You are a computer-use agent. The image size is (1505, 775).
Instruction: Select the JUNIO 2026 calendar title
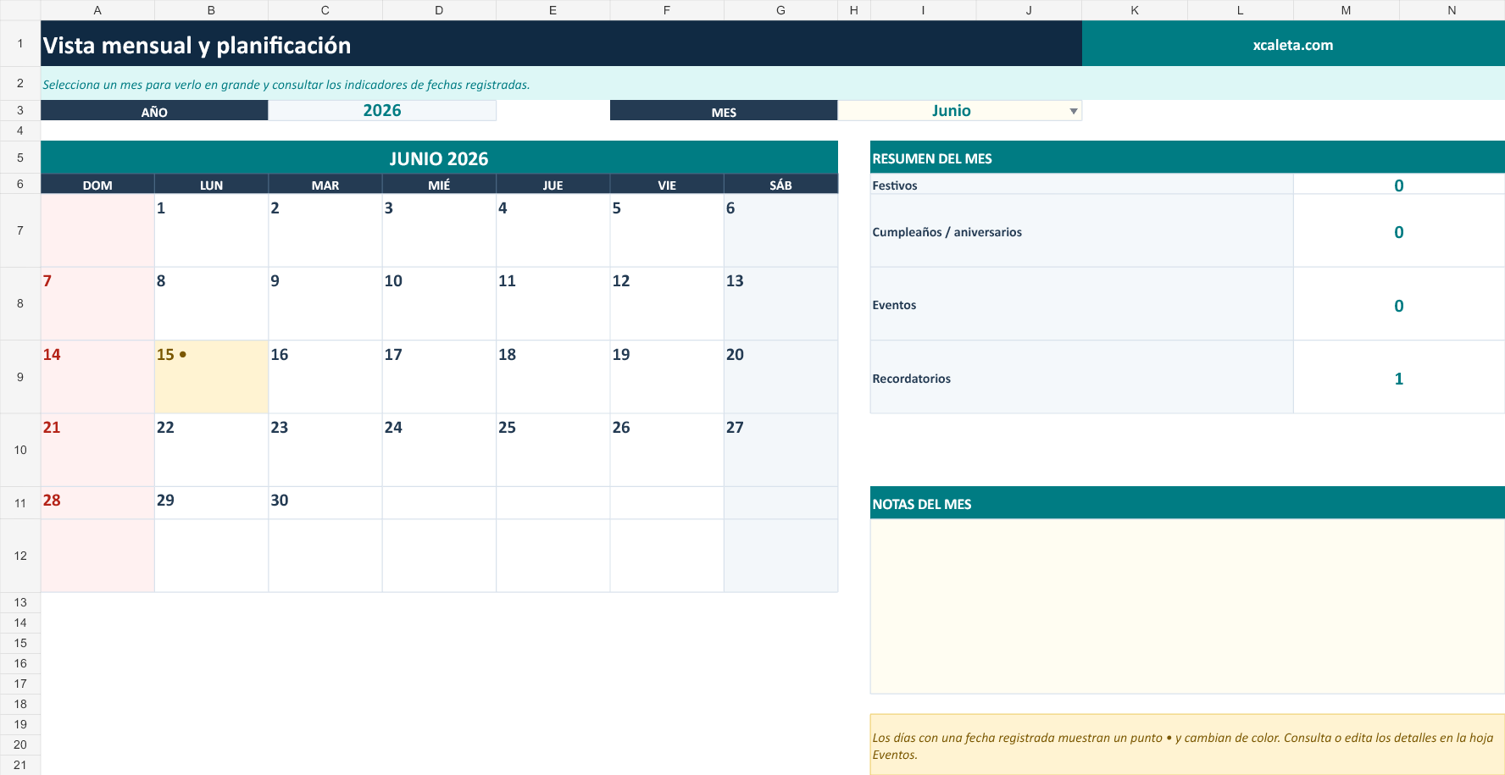click(x=439, y=158)
